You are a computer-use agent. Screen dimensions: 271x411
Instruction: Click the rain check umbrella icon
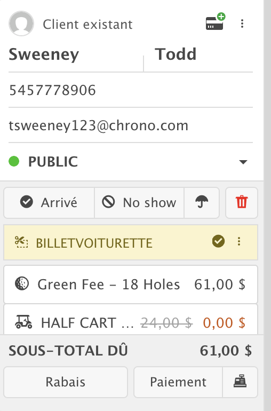pos(202,203)
